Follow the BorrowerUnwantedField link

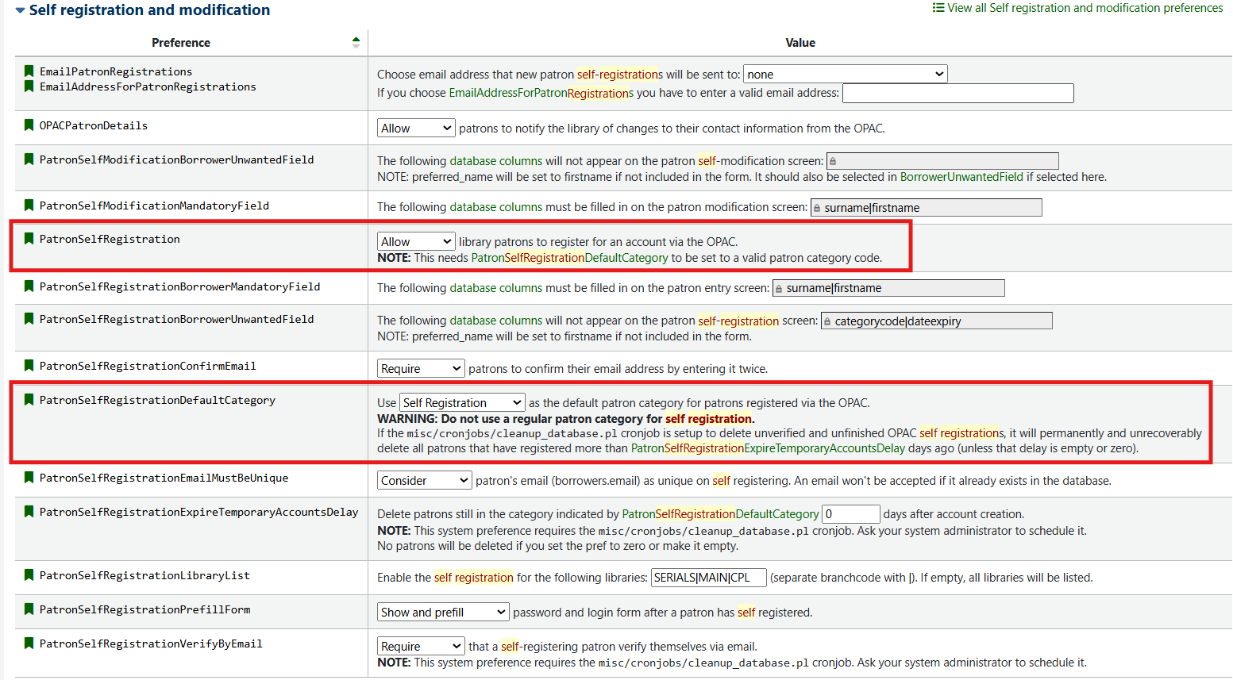point(961,177)
